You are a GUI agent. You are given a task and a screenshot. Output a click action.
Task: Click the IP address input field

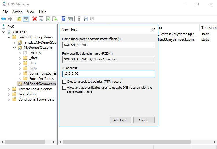pos(108,74)
